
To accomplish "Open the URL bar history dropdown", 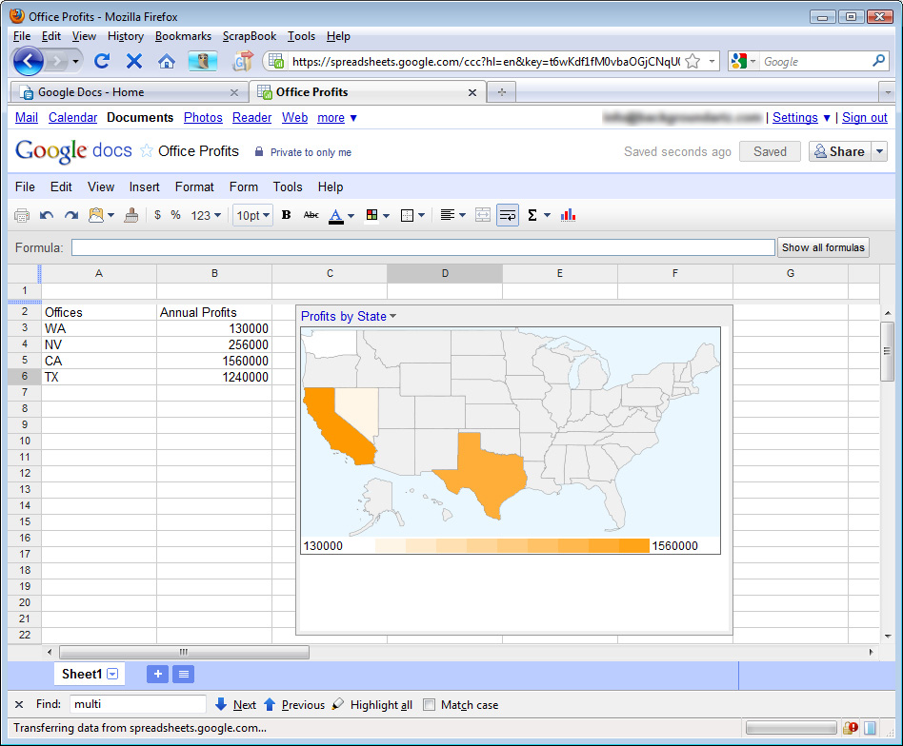I will click(712, 61).
